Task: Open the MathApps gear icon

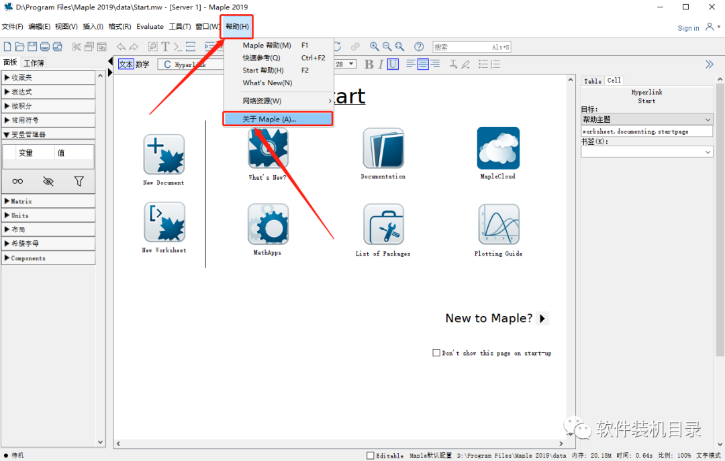Action: coord(268,224)
